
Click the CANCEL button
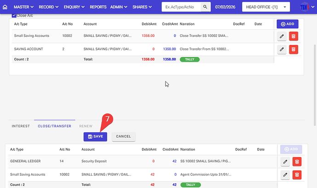123,137
